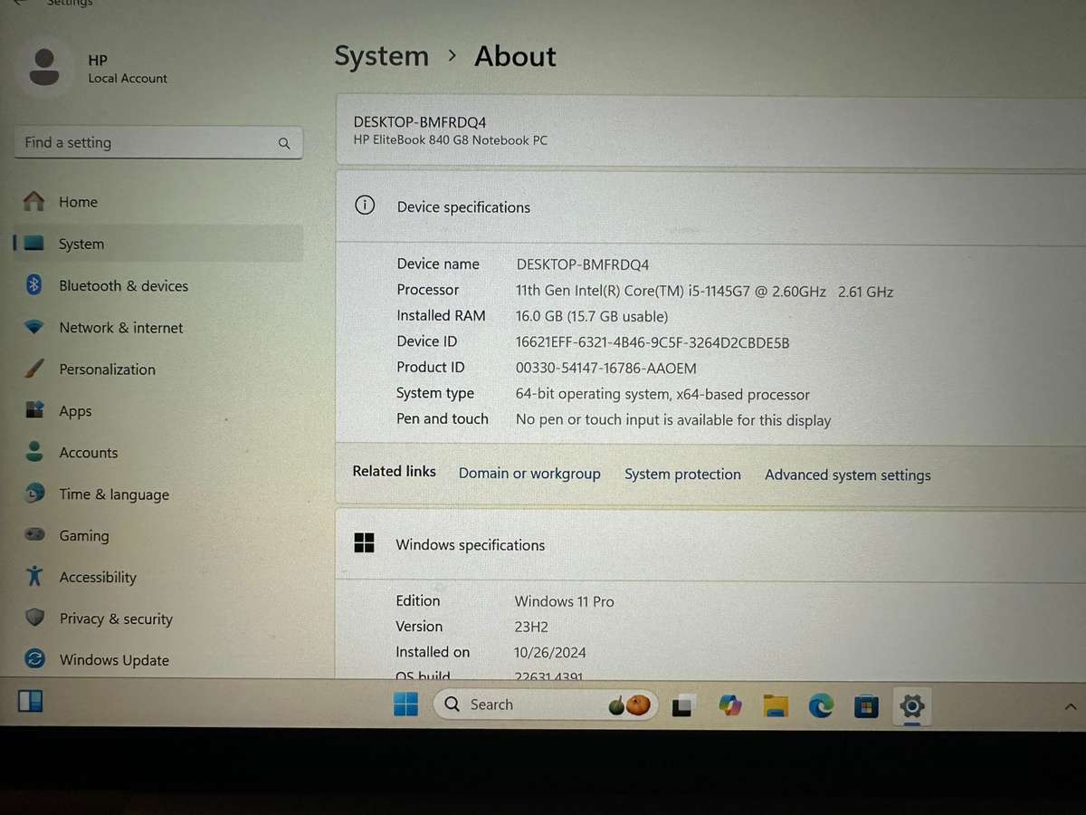Click the System protection related link
The image size is (1086, 815).
pyautogui.click(x=682, y=474)
